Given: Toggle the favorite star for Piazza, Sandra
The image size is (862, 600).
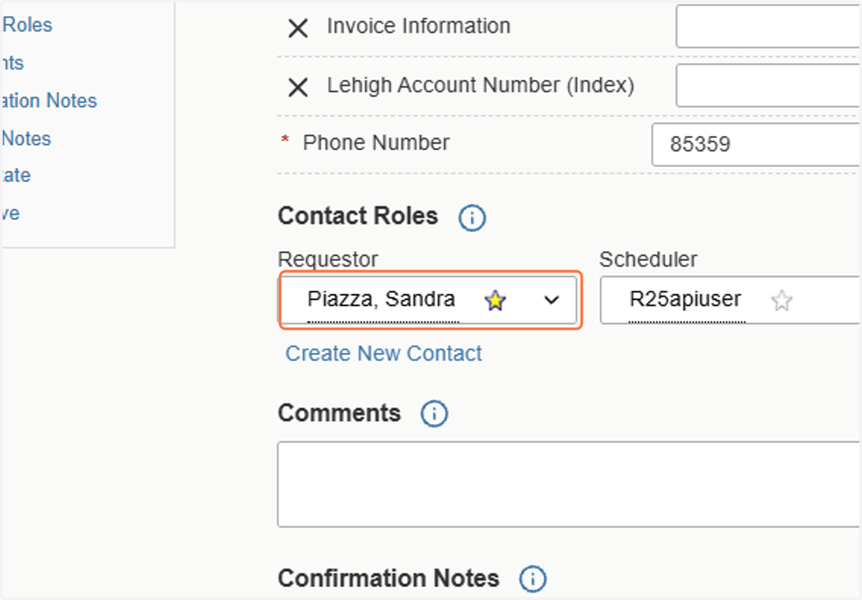Looking at the screenshot, I should pyautogui.click(x=495, y=300).
